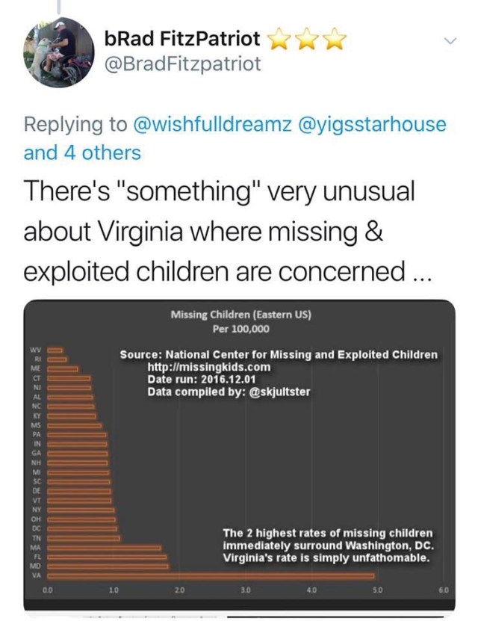Click the WV label on the chart axis
This screenshot has width=478, height=621.
(35, 350)
